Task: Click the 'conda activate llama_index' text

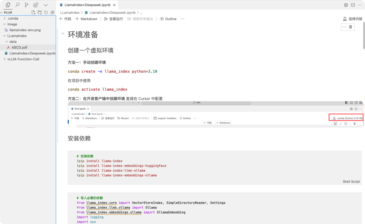Action: click(98, 89)
